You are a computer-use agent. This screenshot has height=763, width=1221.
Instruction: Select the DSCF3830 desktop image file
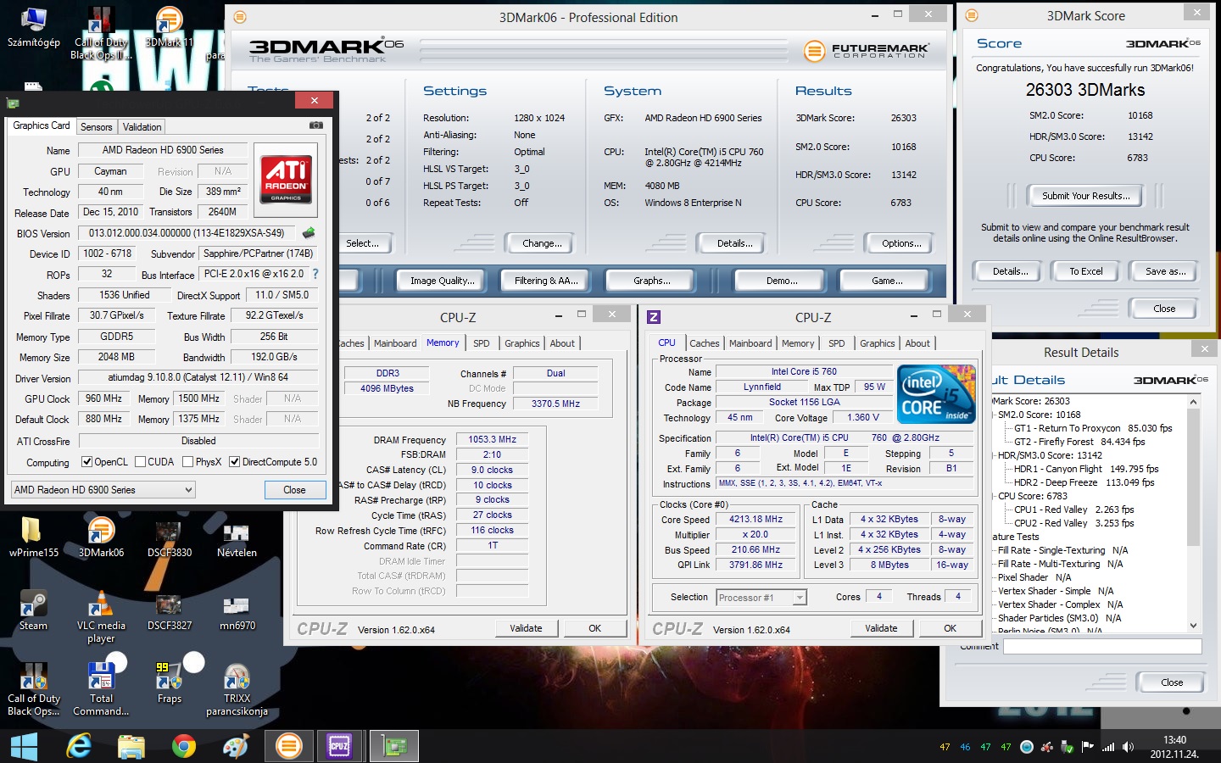click(x=169, y=537)
